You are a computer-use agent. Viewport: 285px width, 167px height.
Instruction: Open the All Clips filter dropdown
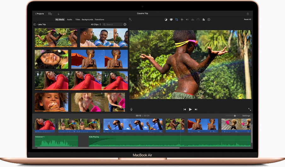[x=96, y=24]
